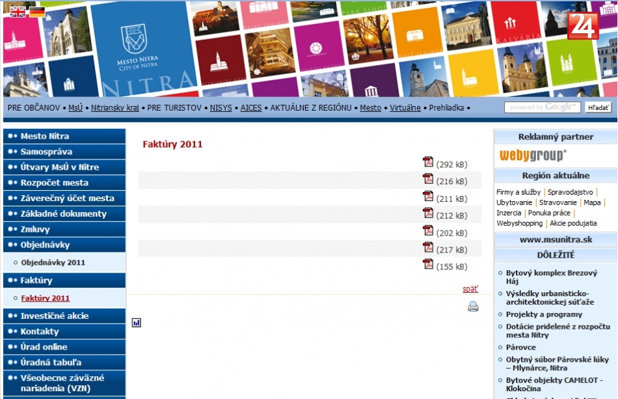Image resolution: width=618 pixels, height=399 pixels.
Task: Click the printer icon to print page
Action: point(473,307)
